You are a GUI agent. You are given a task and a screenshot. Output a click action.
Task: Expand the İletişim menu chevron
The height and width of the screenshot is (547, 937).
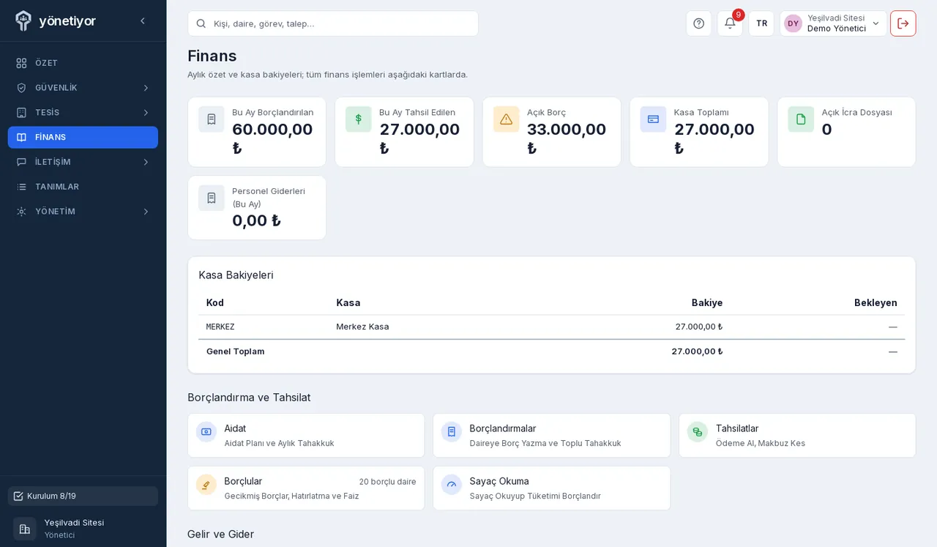tap(146, 162)
